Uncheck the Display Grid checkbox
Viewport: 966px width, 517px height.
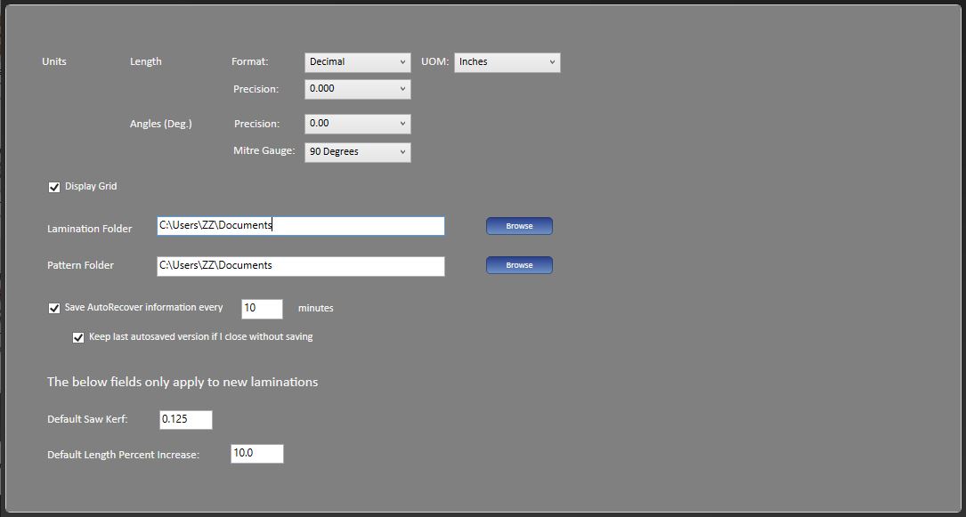point(54,187)
